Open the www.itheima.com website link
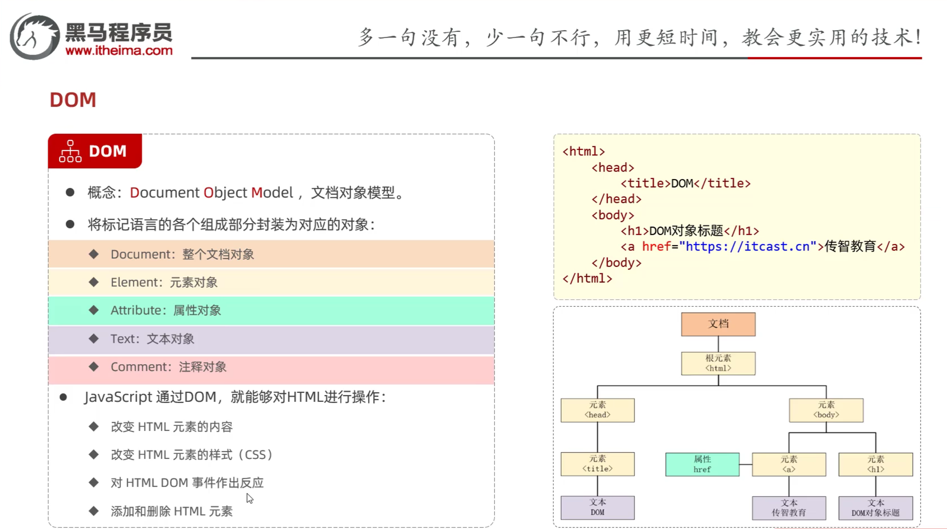 (119, 51)
